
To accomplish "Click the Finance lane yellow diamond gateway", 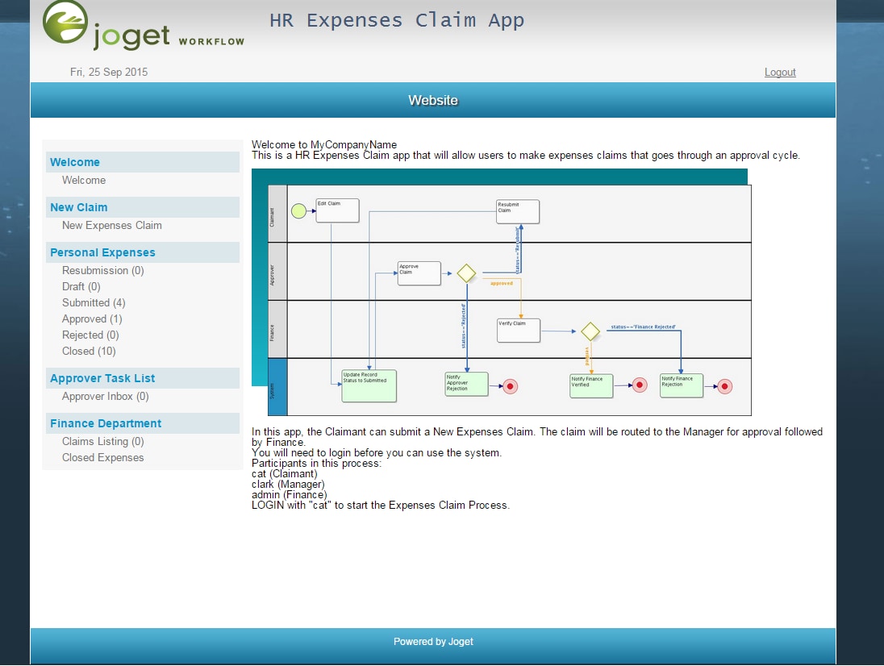I will (x=590, y=331).
